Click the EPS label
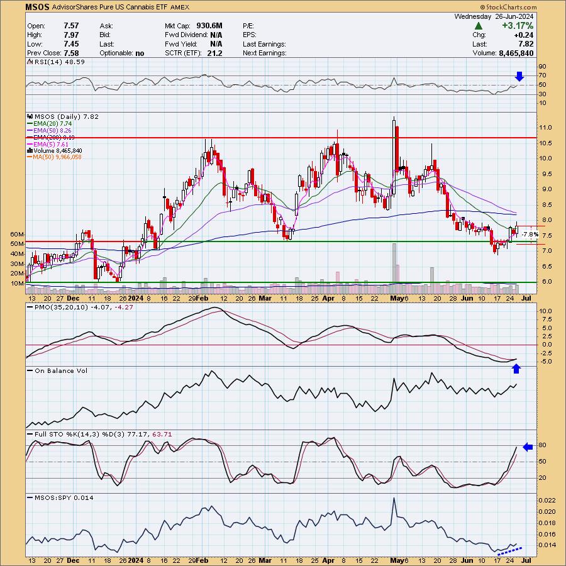Viewport: 566px width, 566px height. (x=250, y=35)
